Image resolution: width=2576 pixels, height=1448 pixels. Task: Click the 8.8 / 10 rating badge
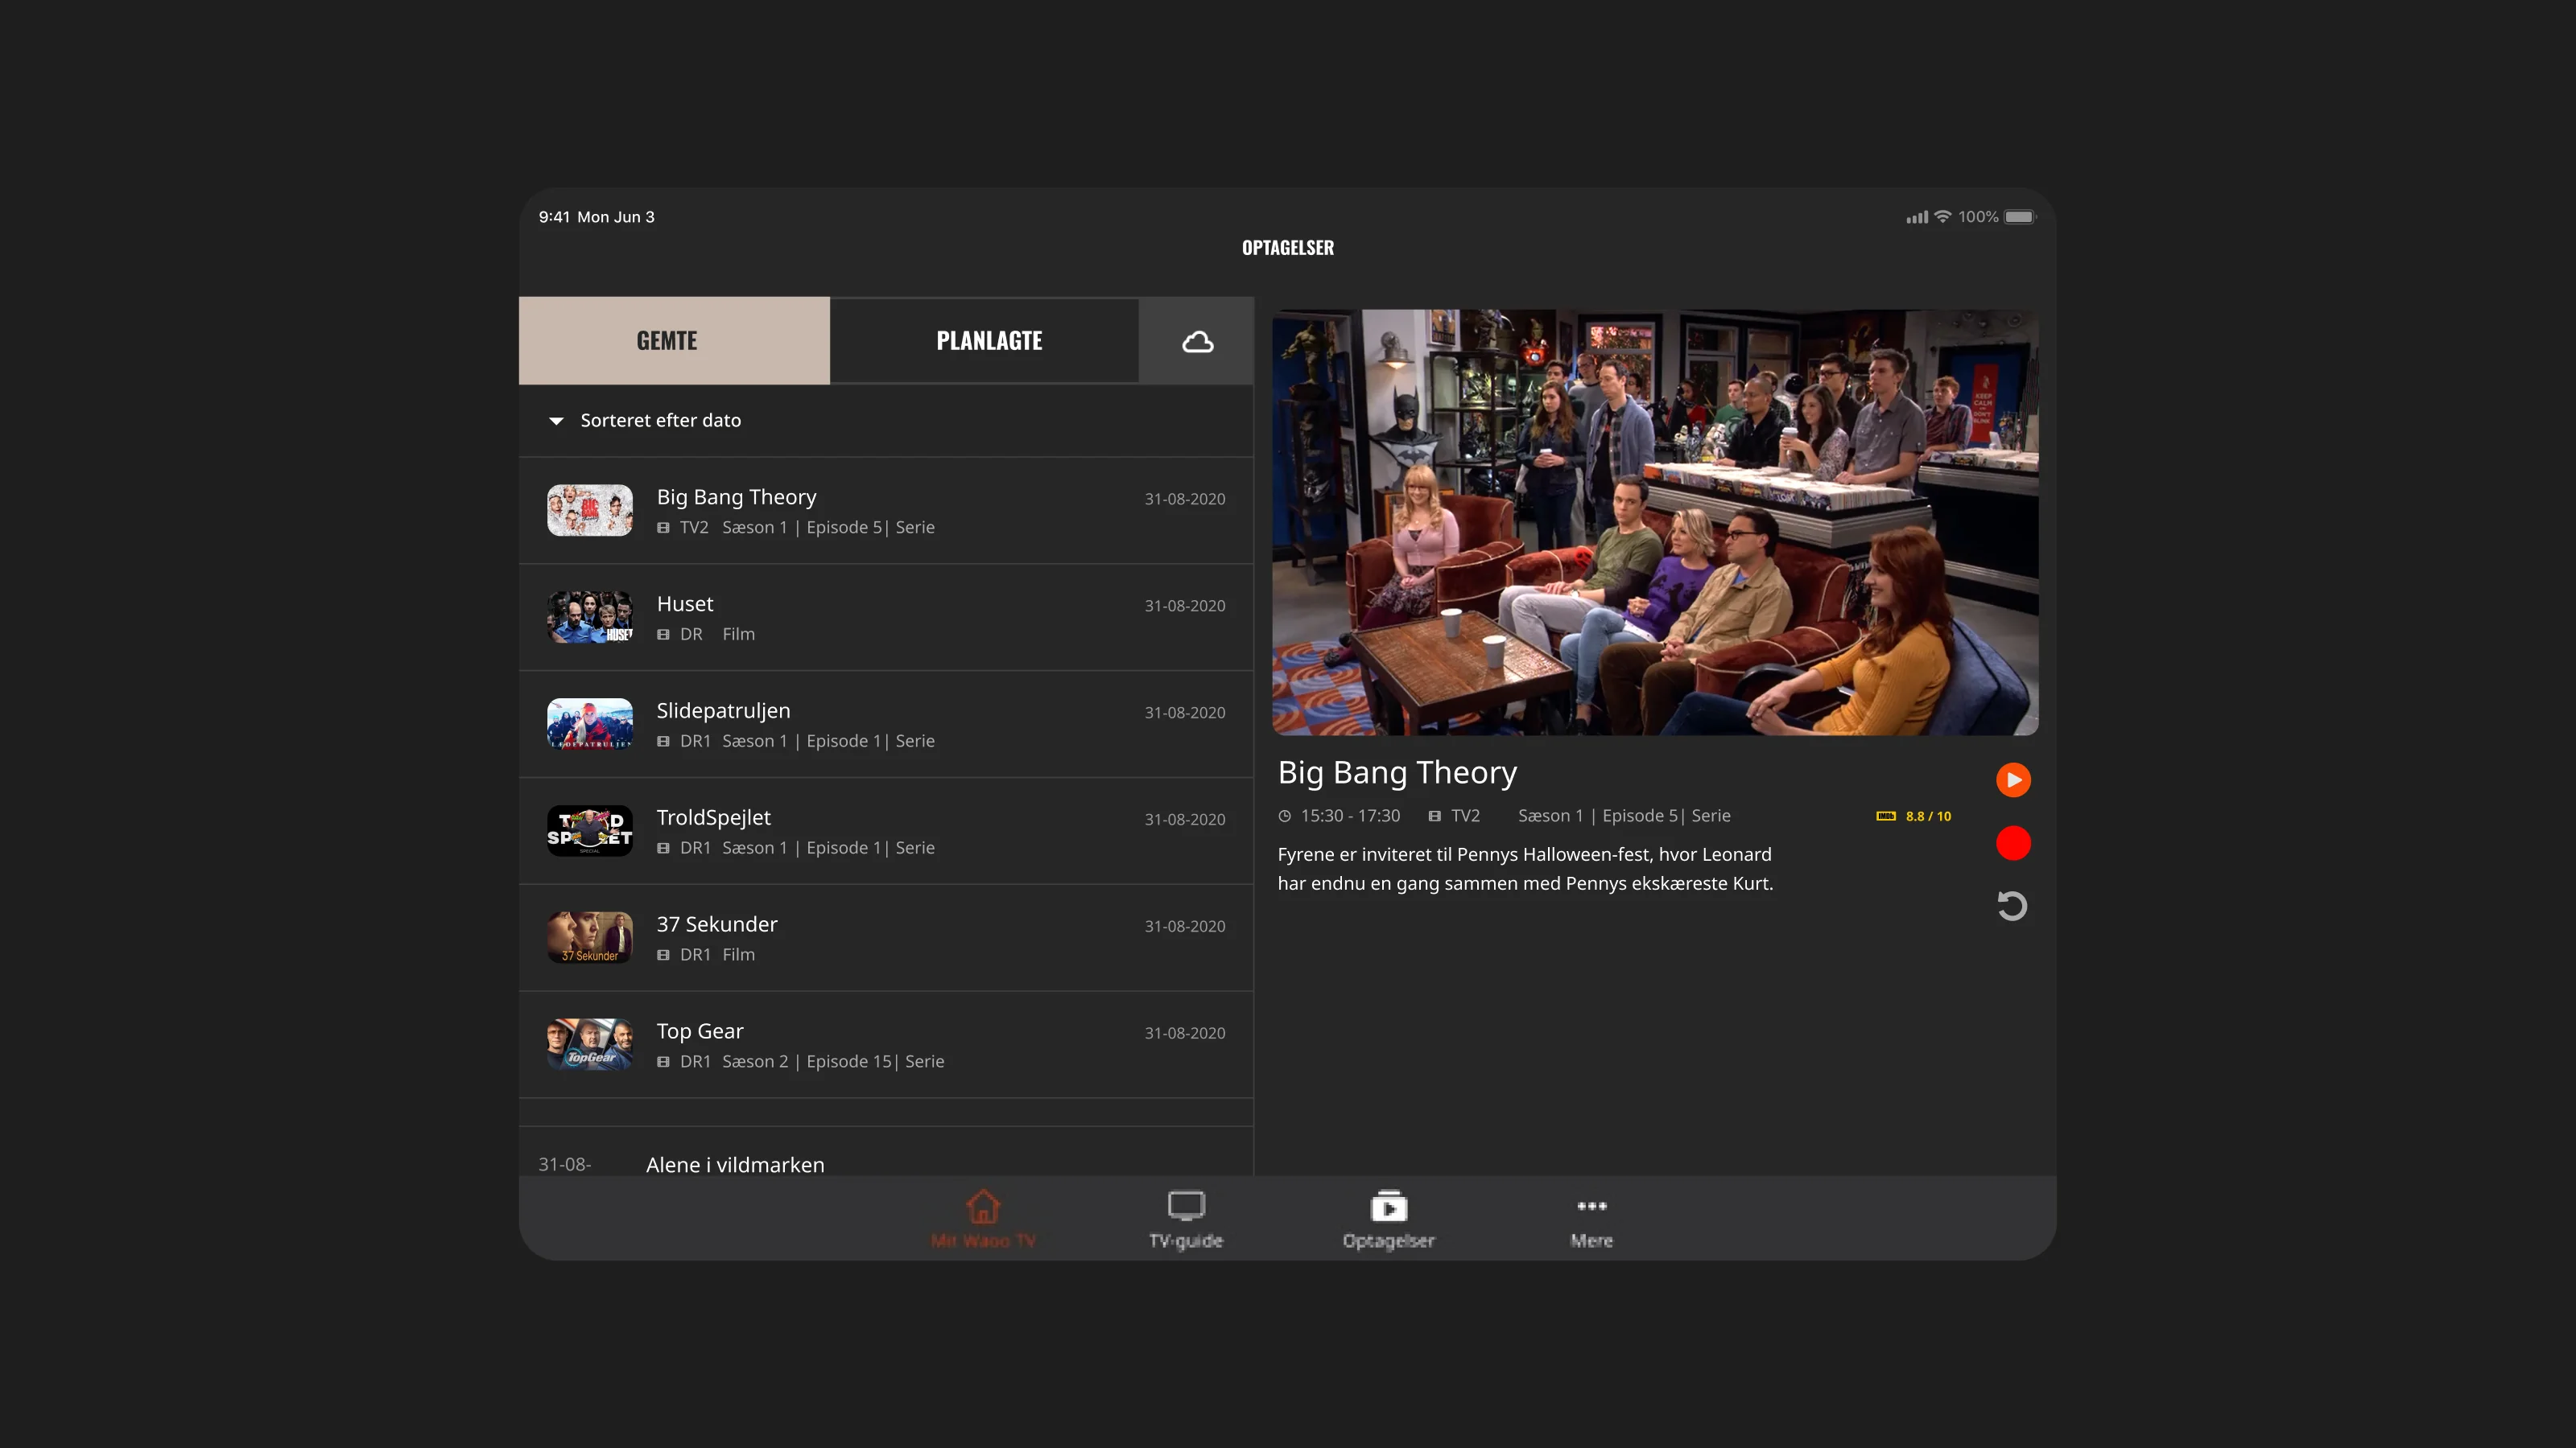coord(1914,817)
